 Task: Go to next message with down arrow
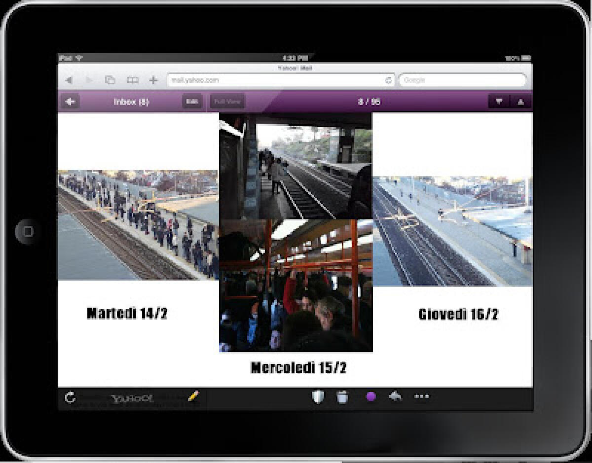(499, 102)
